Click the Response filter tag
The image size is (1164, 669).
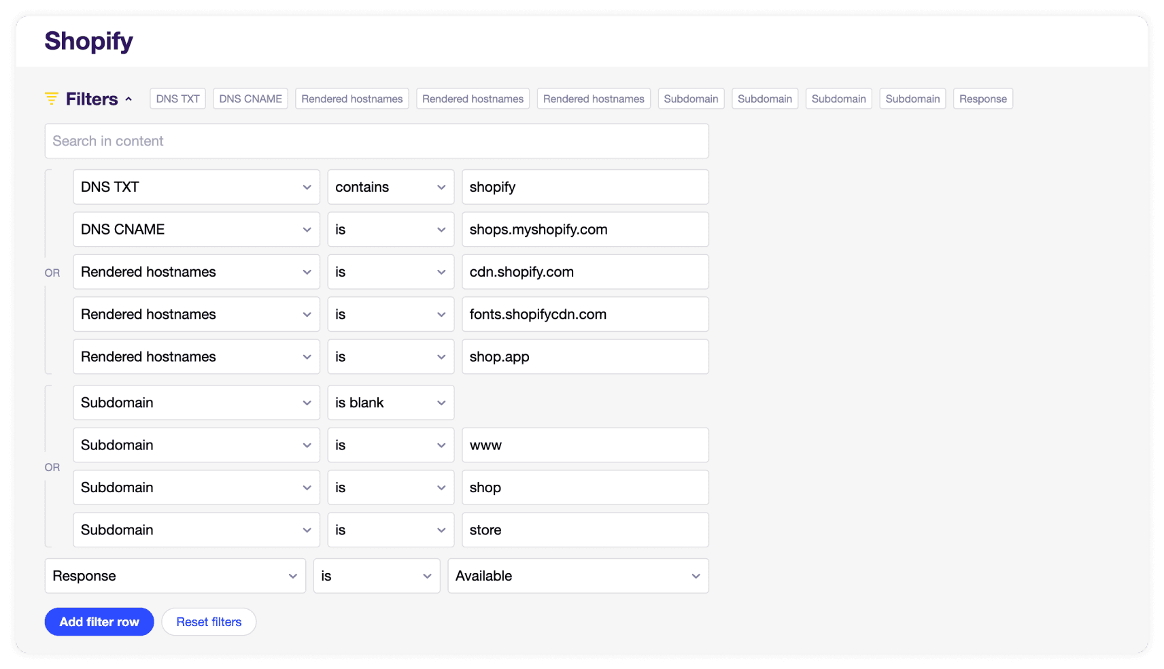[x=982, y=99]
